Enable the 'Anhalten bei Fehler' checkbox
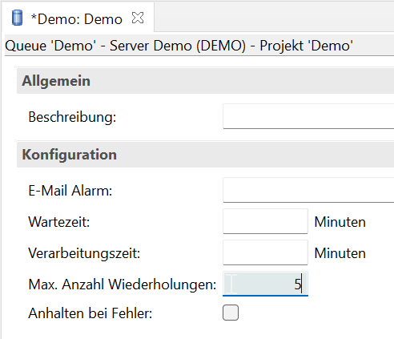This screenshot has width=394, height=339. pos(231,313)
